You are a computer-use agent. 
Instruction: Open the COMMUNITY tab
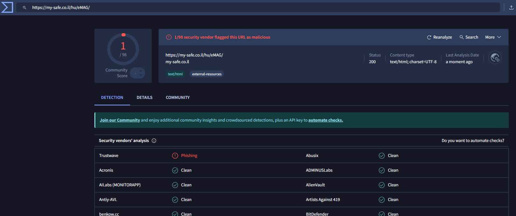tap(178, 98)
